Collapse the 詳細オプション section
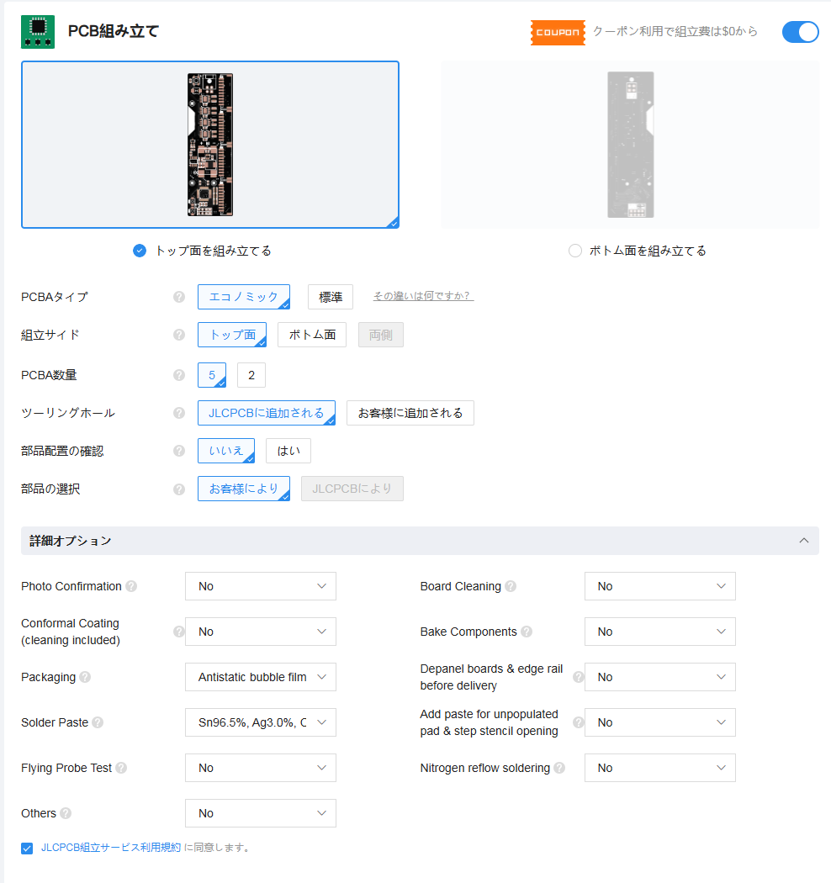 click(804, 541)
